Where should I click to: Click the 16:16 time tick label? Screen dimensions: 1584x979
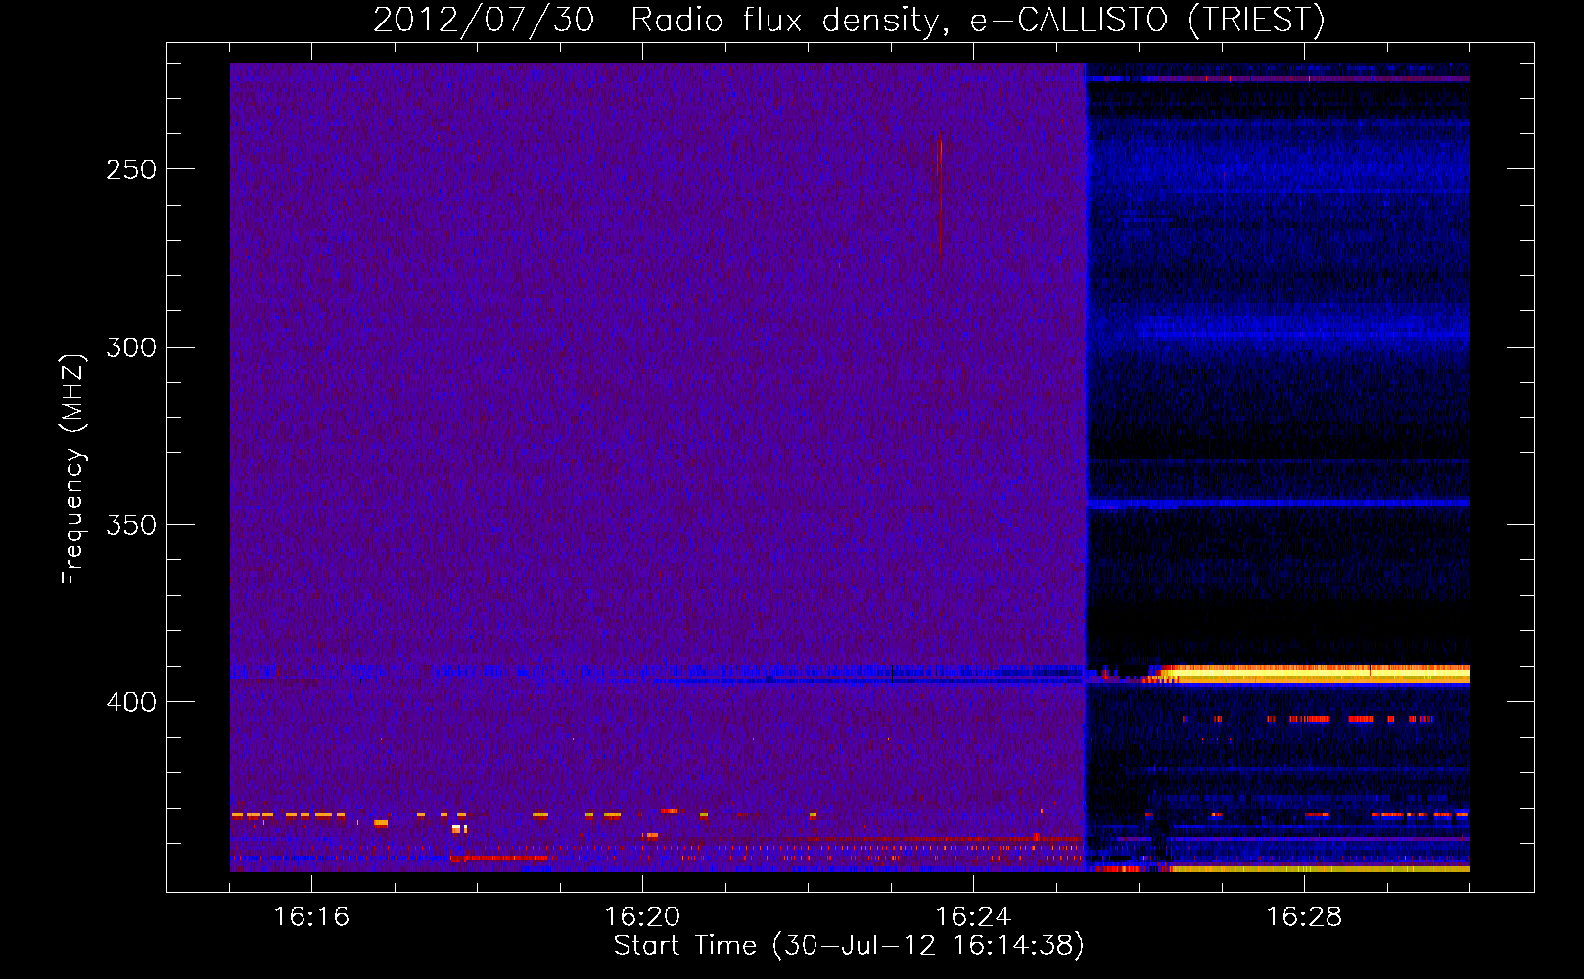click(311, 917)
